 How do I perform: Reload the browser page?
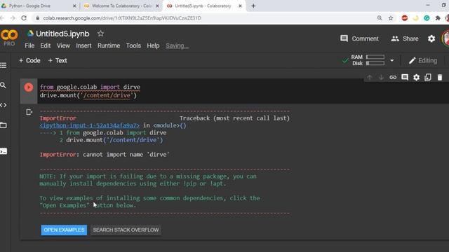coord(24,18)
